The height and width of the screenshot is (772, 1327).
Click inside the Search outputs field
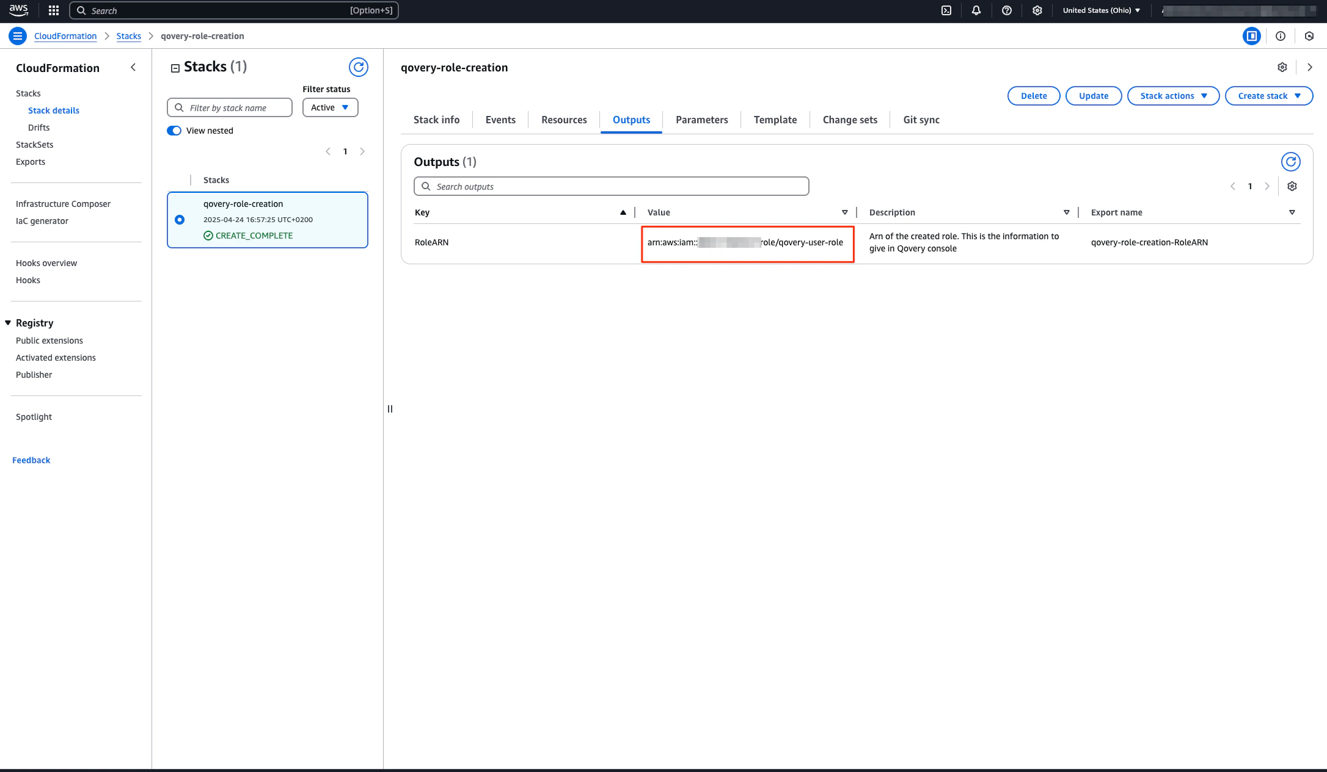[x=611, y=186]
